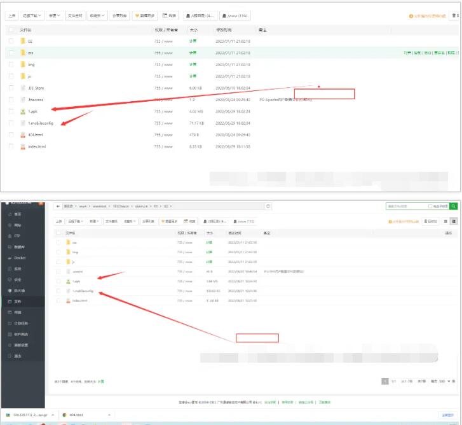Click the green search button in the file search box
Screen dimensions: 462x425
click(453, 206)
